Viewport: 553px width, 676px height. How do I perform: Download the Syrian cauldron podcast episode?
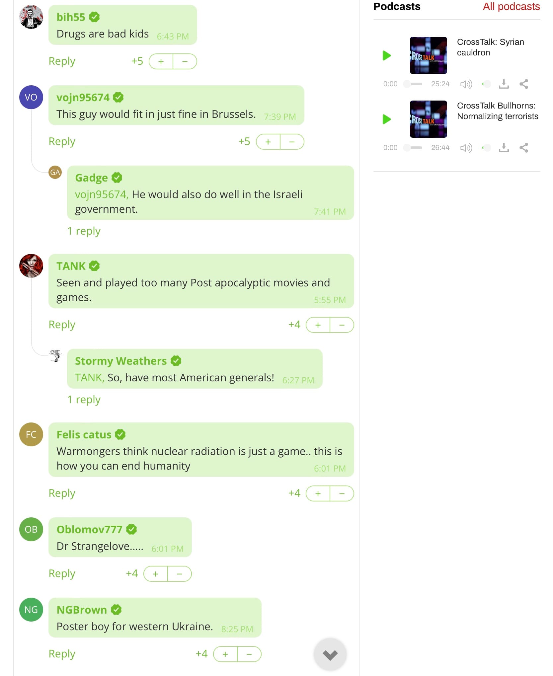coord(504,84)
